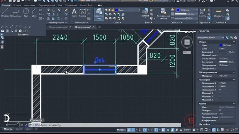The height and width of the screenshot is (134, 239).
Task: Toggle snap mode in status bar
Action: pyautogui.click(x=133, y=130)
